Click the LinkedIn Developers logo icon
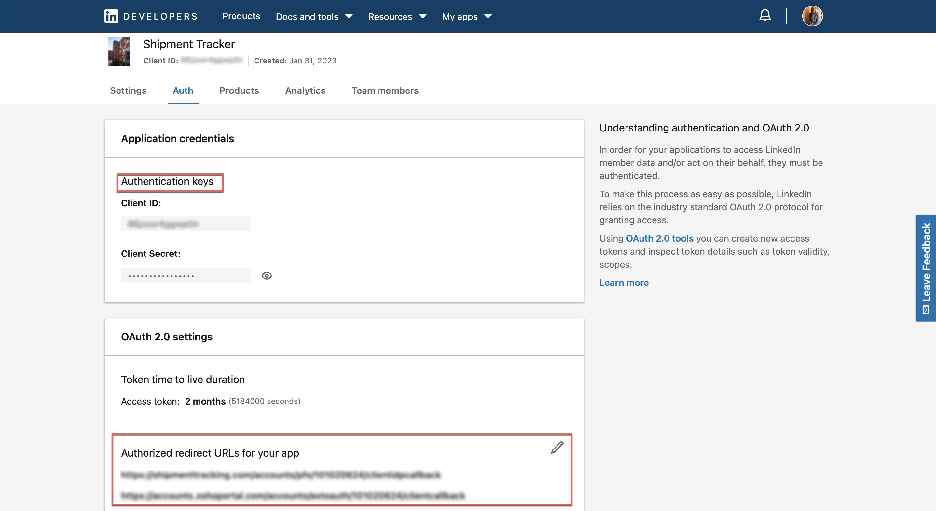Viewport: 936px width, 511px height. pos(111,16)
